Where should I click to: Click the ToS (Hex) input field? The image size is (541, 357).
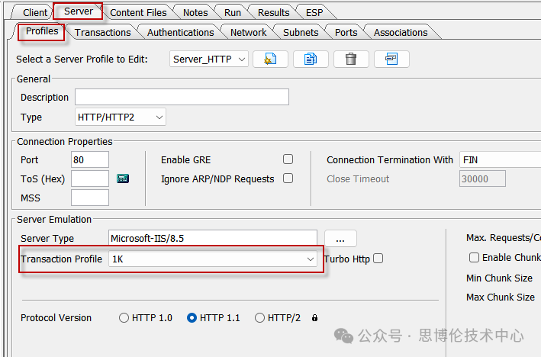click(90, 178)
